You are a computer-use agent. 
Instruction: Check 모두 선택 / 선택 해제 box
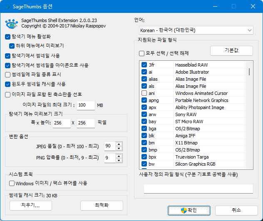click(142, 54)
